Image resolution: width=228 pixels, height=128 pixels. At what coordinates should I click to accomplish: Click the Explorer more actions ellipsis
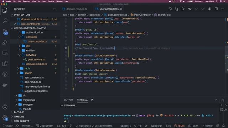(55, 9)
